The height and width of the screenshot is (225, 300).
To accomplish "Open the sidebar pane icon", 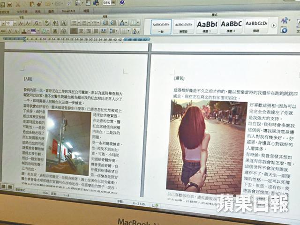I will 78,3.
